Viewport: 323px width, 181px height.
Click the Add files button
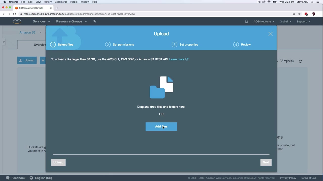coord(161,127)
